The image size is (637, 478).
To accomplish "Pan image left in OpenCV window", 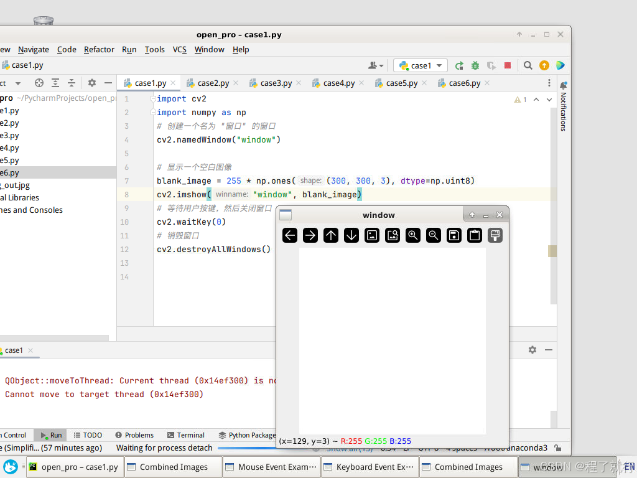I will click(290, 235).
